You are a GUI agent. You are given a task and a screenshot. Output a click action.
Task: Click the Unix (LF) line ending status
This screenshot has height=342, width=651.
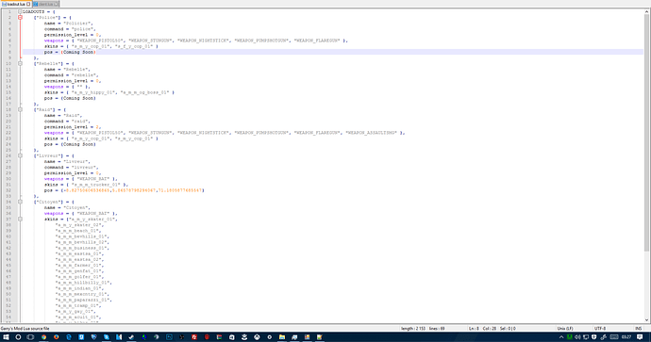pos(565,328)
